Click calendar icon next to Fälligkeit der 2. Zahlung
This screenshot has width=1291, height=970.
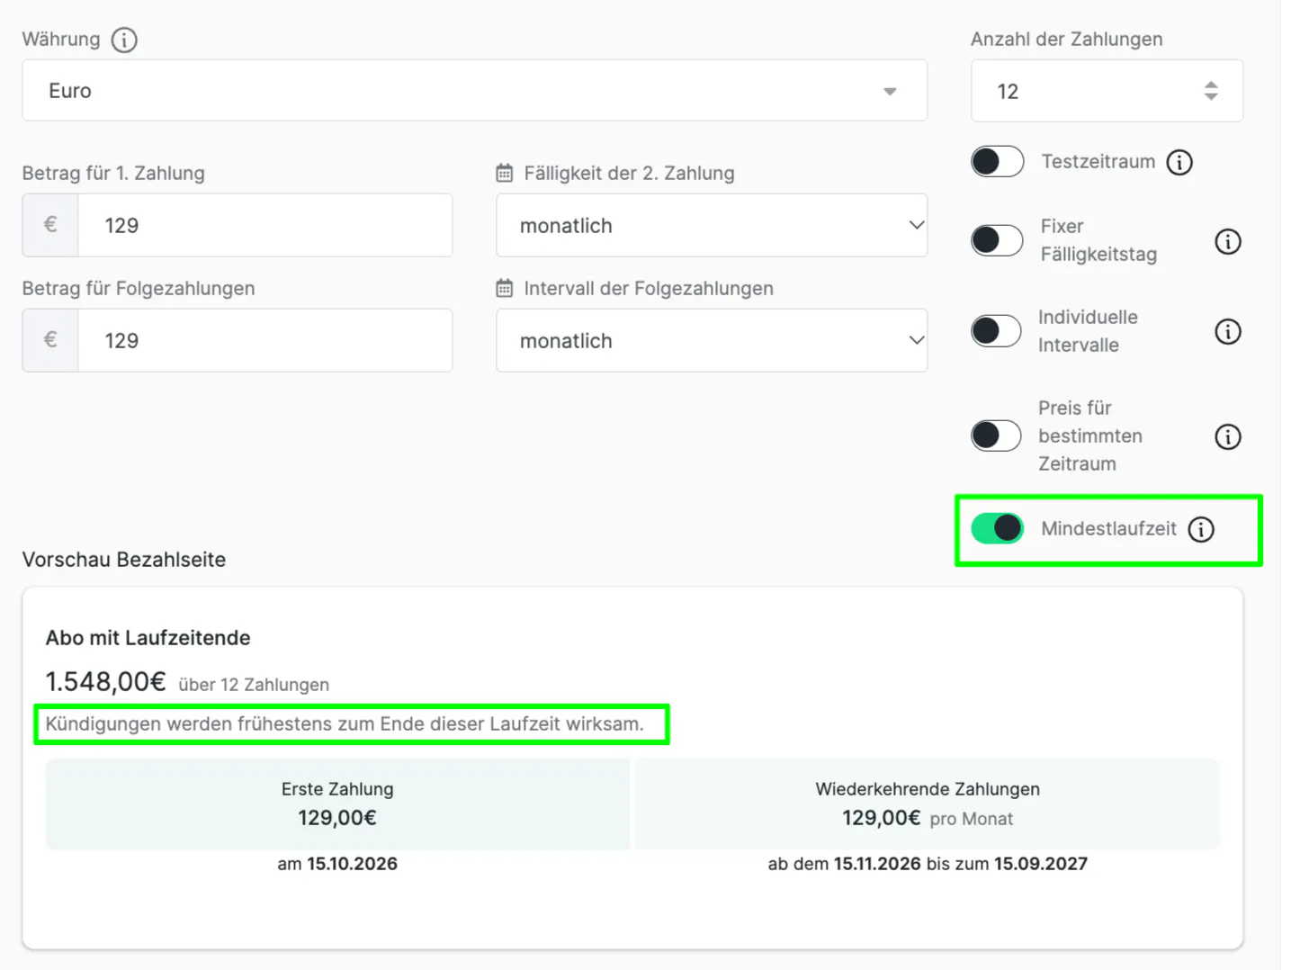(x=505, y=173)
